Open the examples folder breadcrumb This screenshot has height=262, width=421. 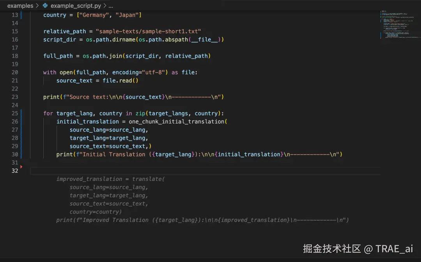20,6
